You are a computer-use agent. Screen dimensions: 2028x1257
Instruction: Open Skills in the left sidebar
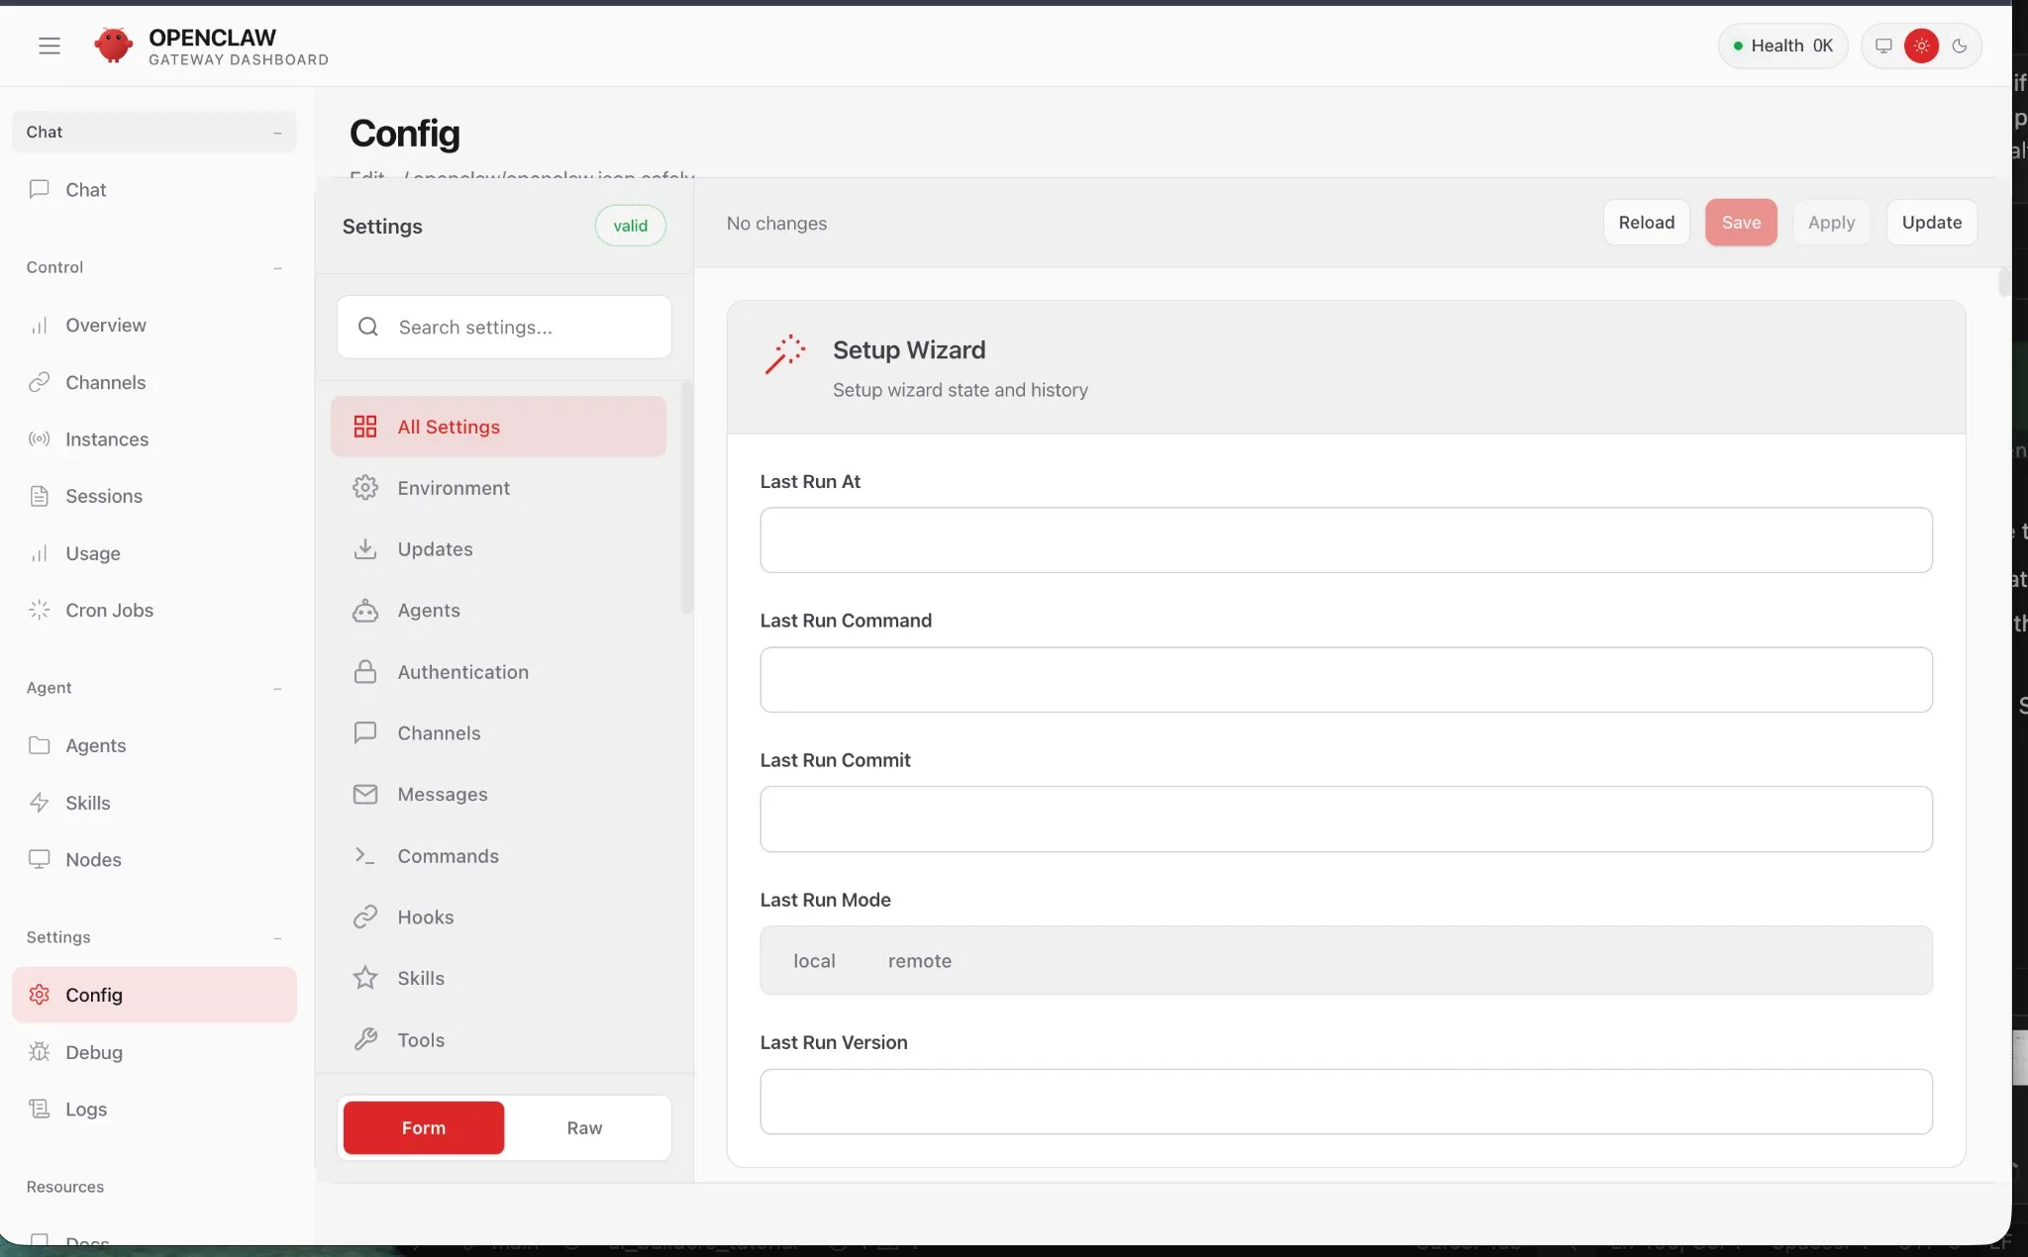[154, 803]
